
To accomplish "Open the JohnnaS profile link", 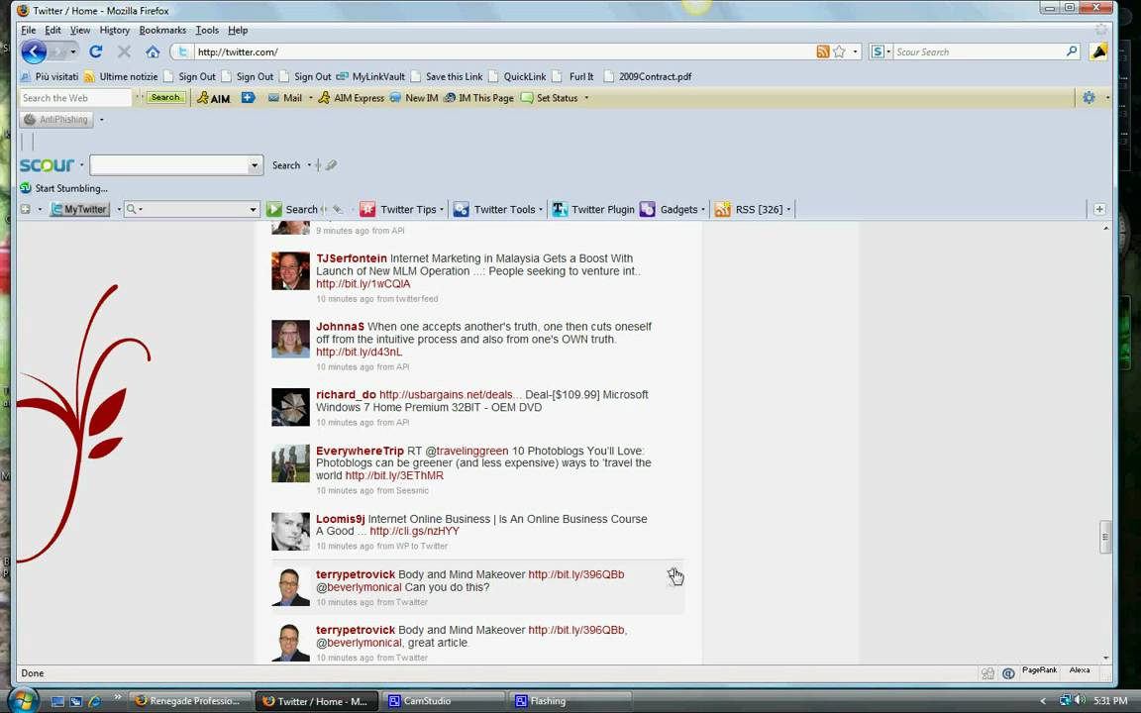I will coord(340,327).
